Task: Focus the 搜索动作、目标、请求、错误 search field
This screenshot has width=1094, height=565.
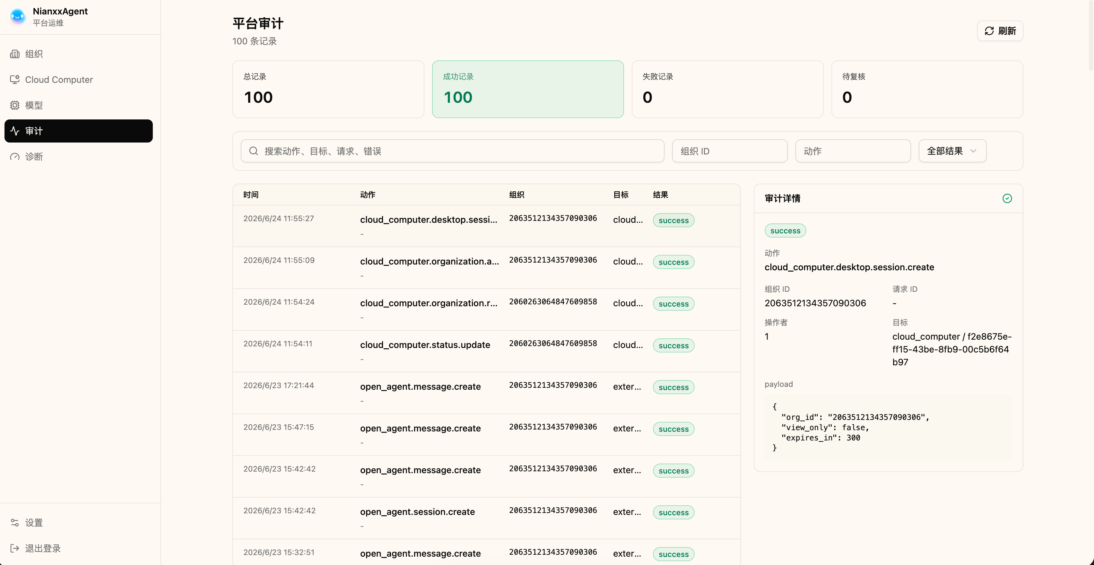Action: click(452, 151)
